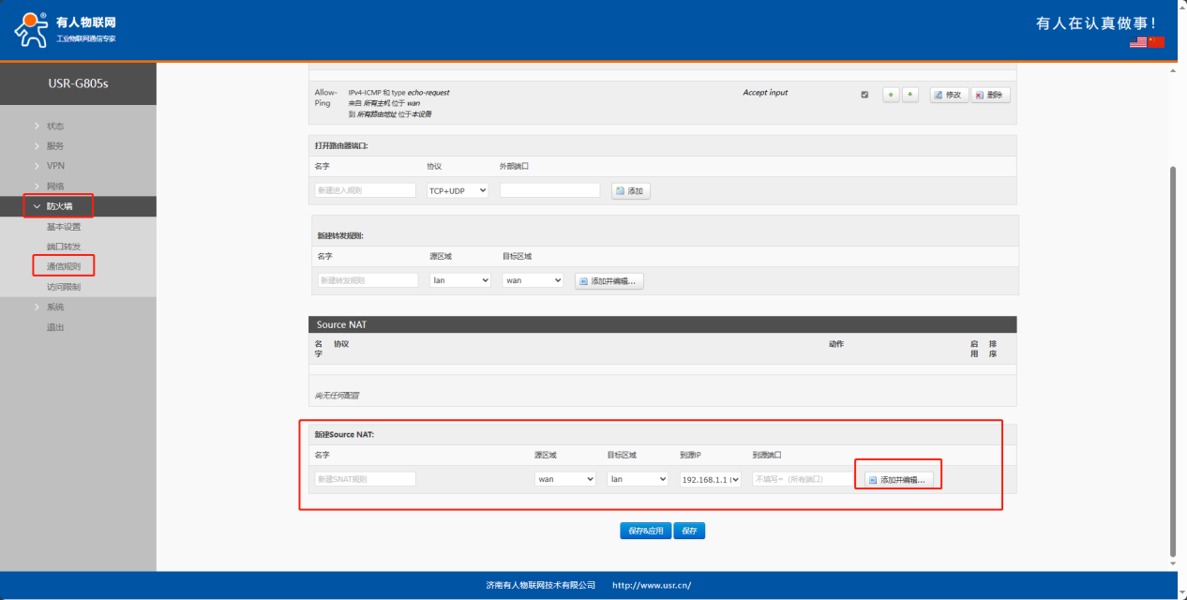Move the Allow-Ping rule down

tap(909, 95)
